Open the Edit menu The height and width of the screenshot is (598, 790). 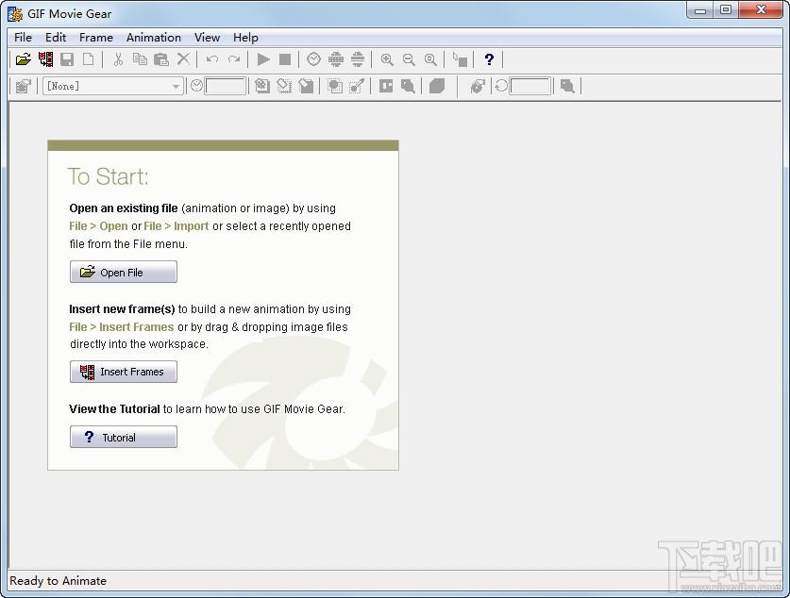(x=56, y=37)
